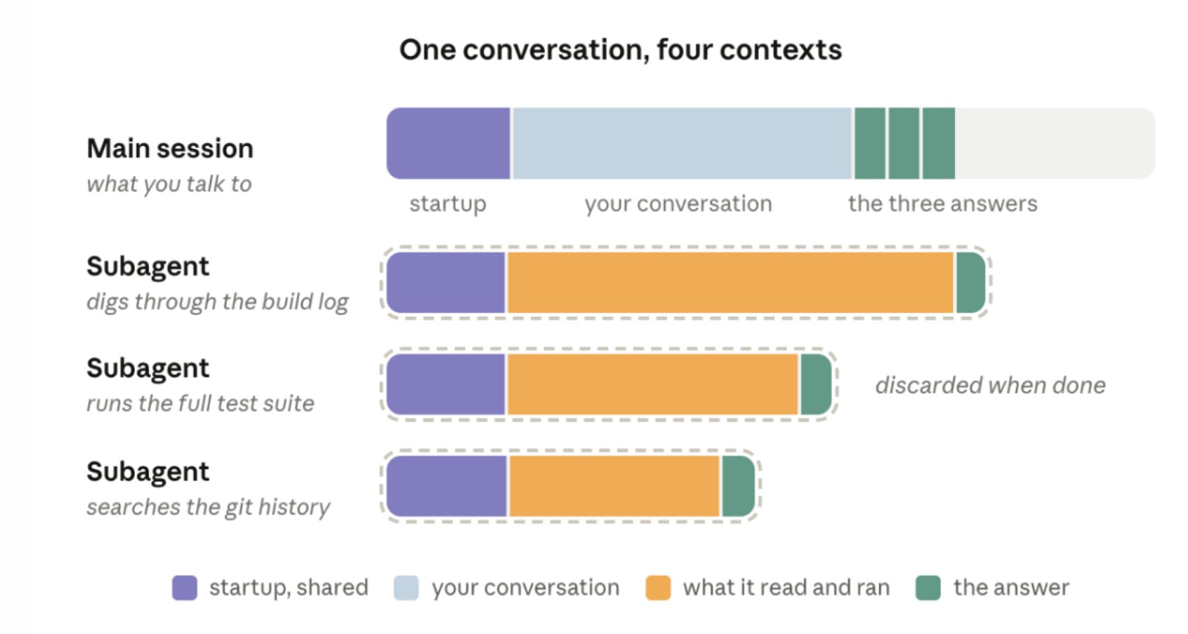1188x634 pixels.
Task: Click the empty gray remainder of Main session bar
Action: pos(1055,143)
